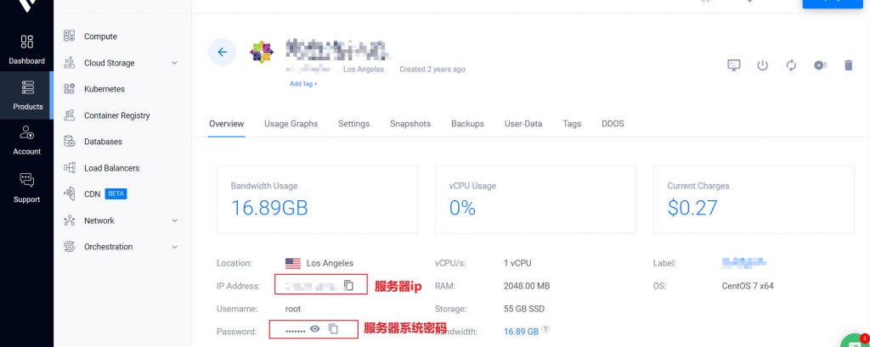Screen dimensions: 870x347
Task: Open the server console view icon
Action: pos(734,65)
